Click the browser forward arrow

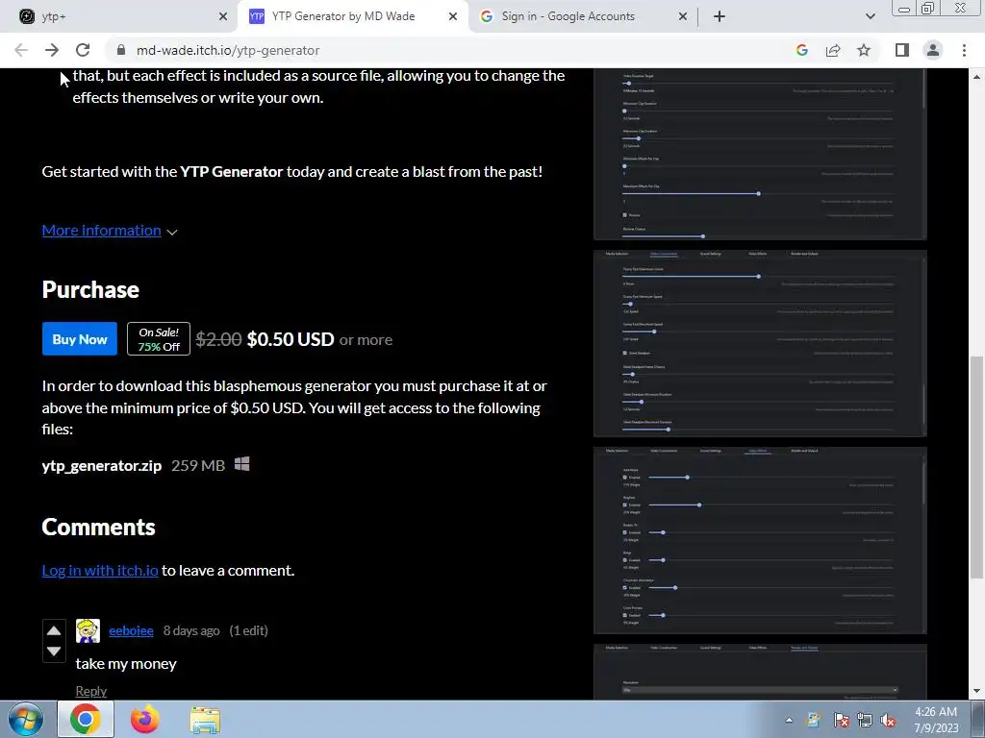coord(52,50)
